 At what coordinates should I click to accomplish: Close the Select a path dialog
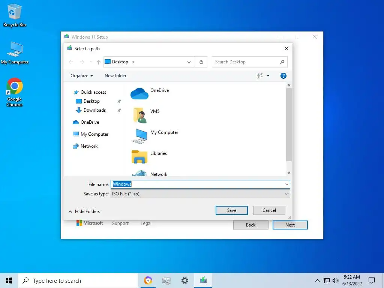(286, 48)
